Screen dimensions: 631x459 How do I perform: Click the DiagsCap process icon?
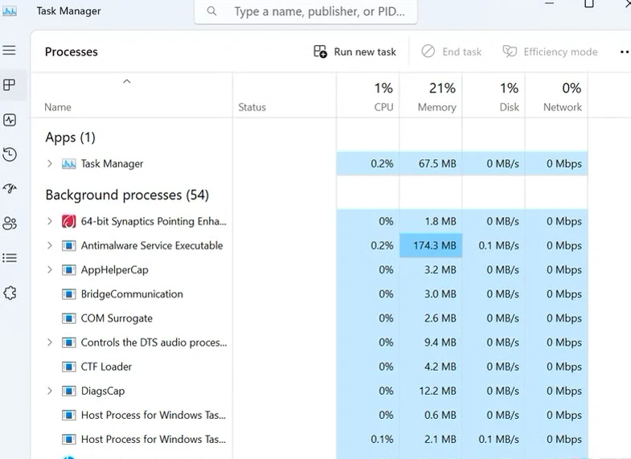tap(69, 391)
